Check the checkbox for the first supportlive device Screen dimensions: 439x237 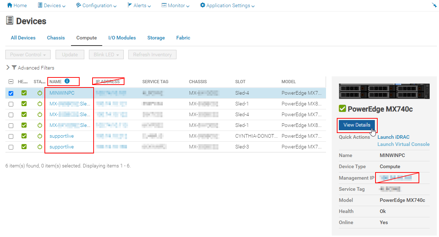pos(11,136)
